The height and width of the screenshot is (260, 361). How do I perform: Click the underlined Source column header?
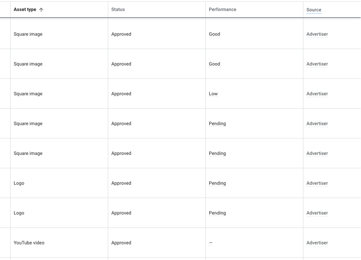pyautogui.click(x=314, y=10)
